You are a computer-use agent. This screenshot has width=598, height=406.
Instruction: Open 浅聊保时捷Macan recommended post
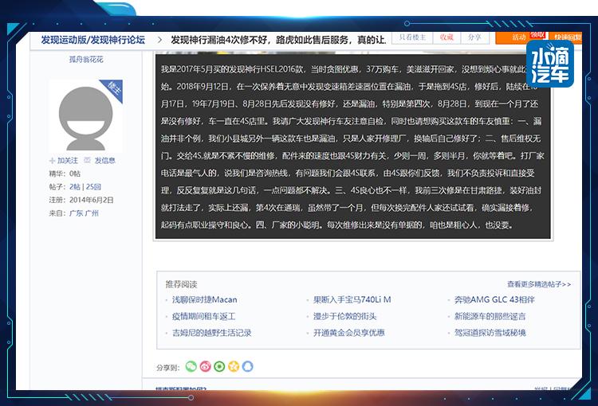[x=204, y=300]
